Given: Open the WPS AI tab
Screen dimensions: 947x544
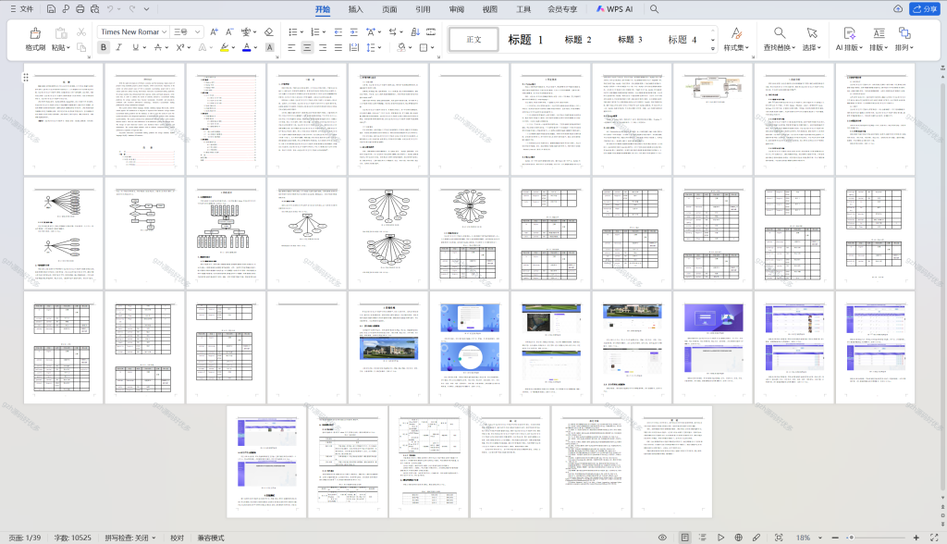Looking at the screenshot, I should 614,9.
